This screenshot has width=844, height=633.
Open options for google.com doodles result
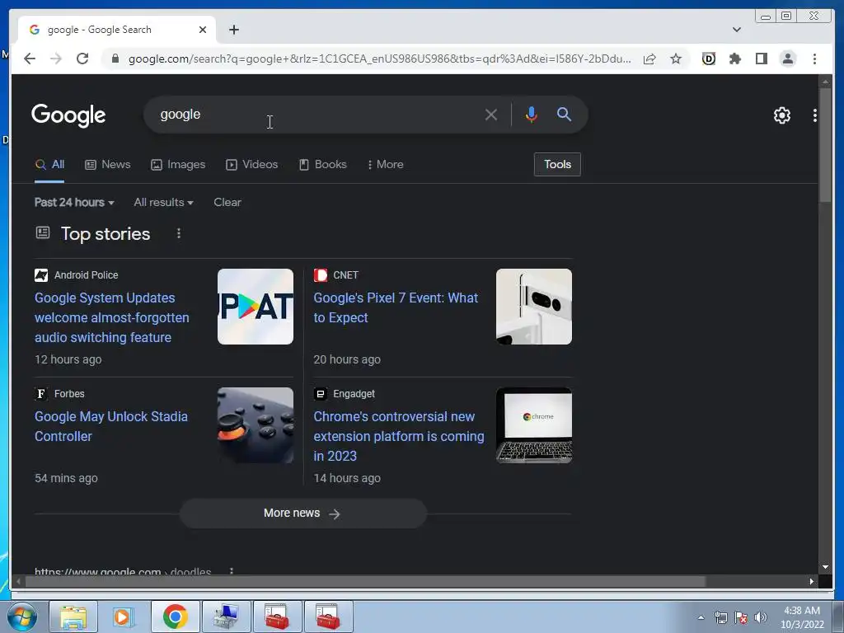tap(232, 570)
